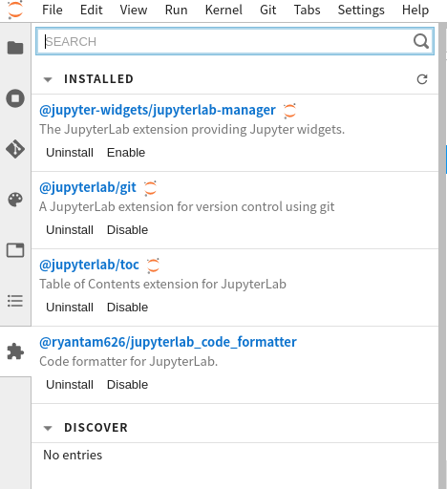Image resolution: width=447 pixels, height=489 pixels.
Task: Open the @jupyter-widgets/jupyterlab-manager link
Action: click(158, 110)
